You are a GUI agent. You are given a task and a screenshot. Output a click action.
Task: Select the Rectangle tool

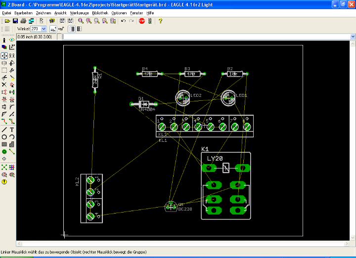point(4,144)
